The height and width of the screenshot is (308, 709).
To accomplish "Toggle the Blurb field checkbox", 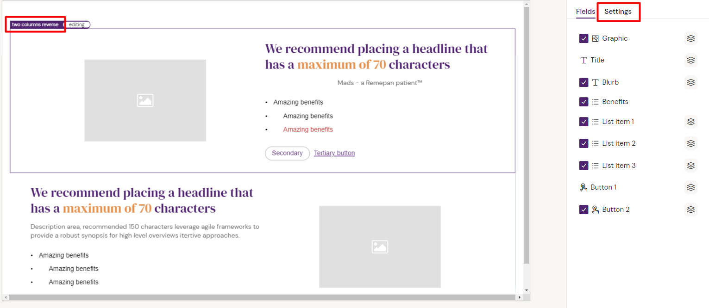I will 584,82.
